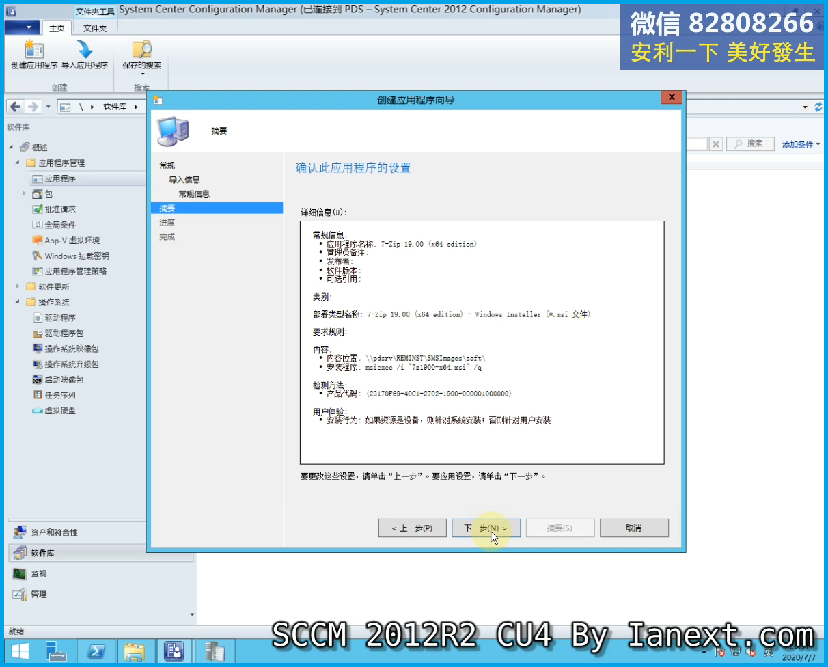This screenshot has height=667, width=828.
Task: Open App-V 虚拟环境 node
Action: coord(72,241)
